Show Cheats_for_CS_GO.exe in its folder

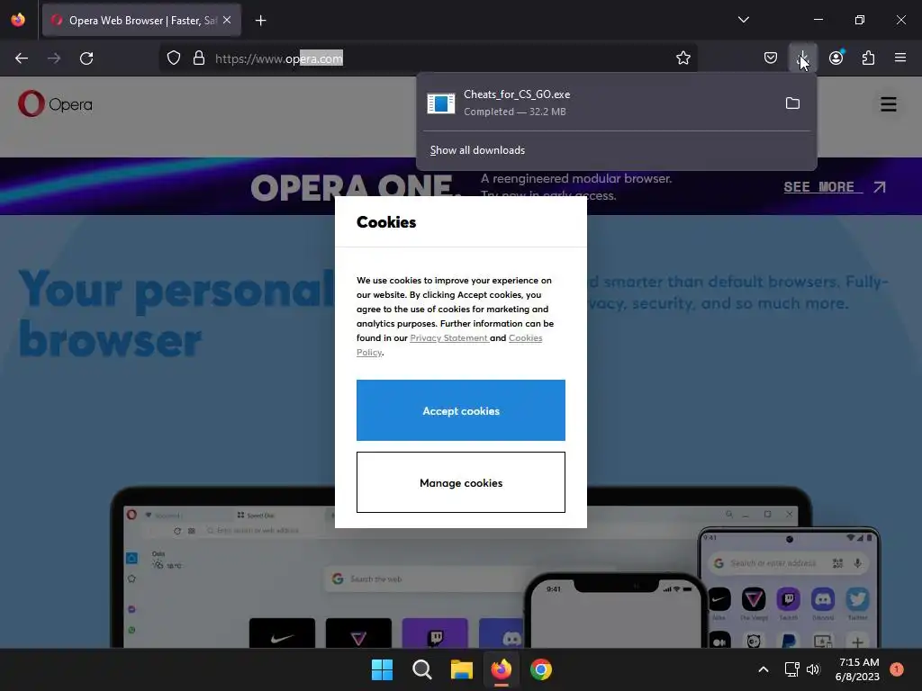[792, 103]
